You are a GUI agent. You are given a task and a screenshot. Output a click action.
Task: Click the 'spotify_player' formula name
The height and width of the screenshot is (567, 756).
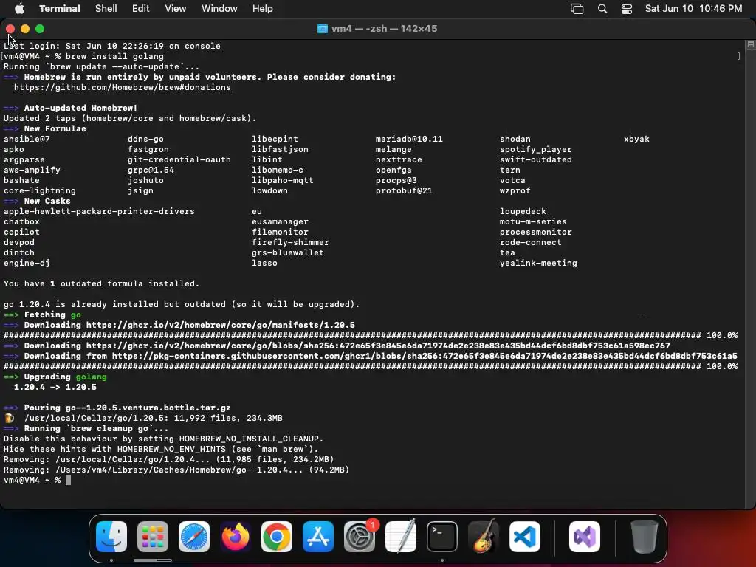[x=536, y=149]
